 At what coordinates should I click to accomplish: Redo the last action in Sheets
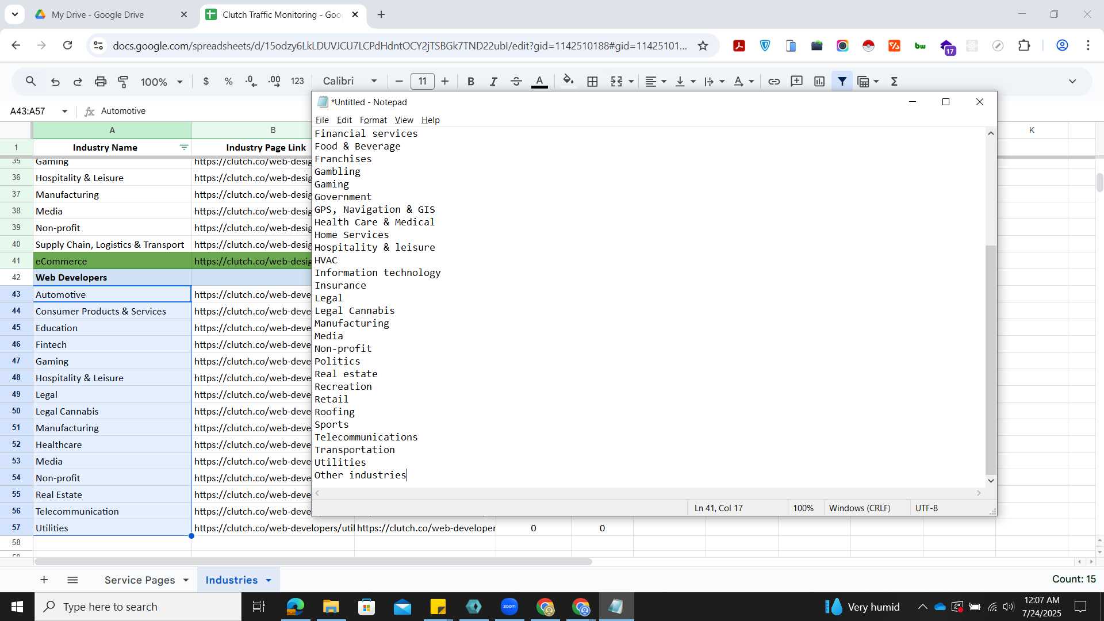(x=78, y=82)
